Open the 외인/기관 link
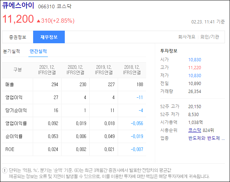Image resolution: width=230 pixels, height=182 pixels. tap(209, 37)
